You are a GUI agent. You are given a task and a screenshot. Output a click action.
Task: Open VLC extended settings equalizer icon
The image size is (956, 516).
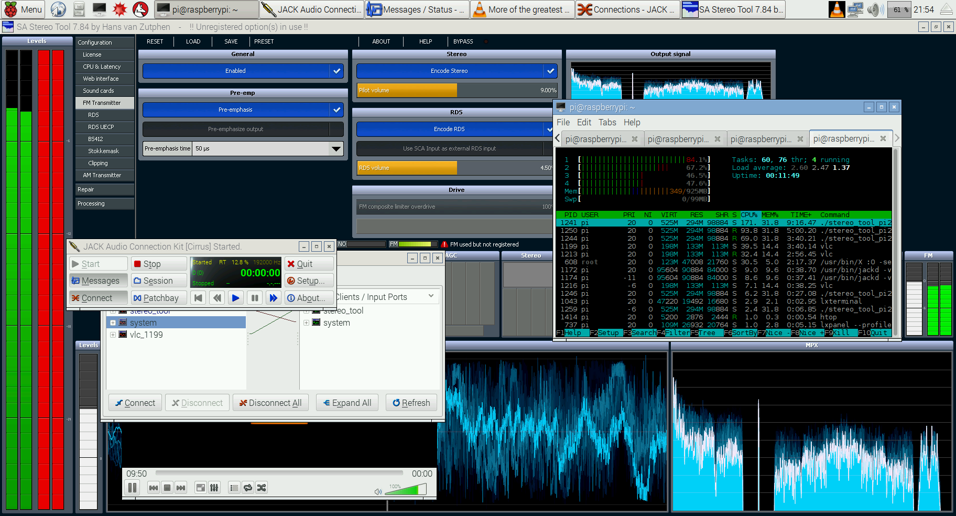(214, 488)
